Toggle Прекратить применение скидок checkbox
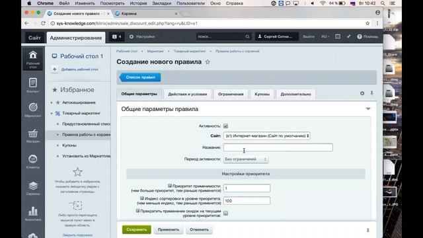This screenshot has width=423, height=238. pos(226,213)
